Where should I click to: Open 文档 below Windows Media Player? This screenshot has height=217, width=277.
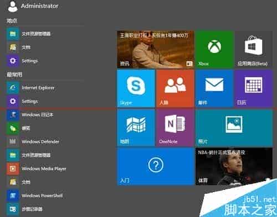coord(18,182)
